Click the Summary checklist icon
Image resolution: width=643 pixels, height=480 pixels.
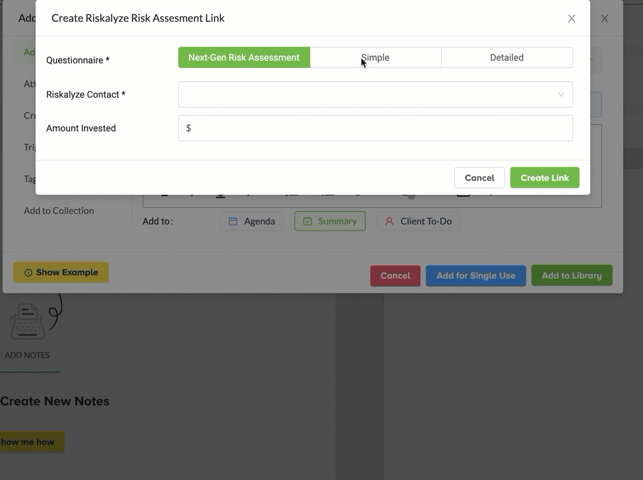pyautogui.click(x=308, y=221)
